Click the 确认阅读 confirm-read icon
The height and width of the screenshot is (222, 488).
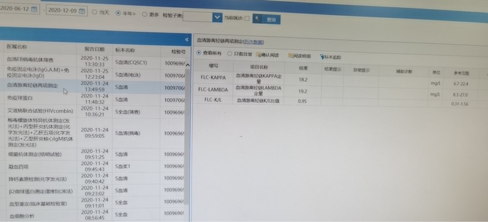pyautogui.click(x=258, y=55)
